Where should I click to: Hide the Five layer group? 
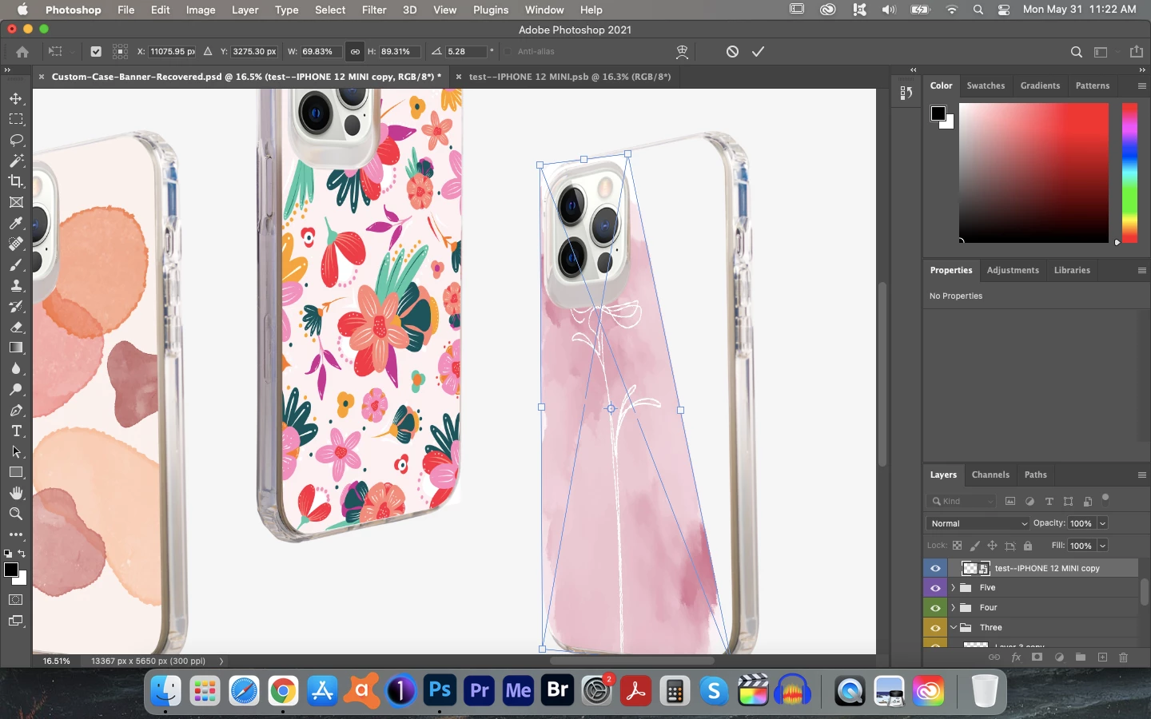point(935,588)
